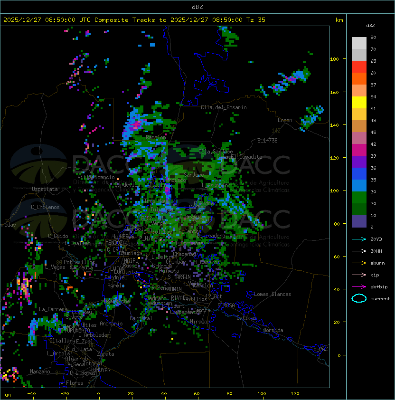Select the yellow 51-54 dBZ color swatch
Image resolution: width=395 pixels, height=400 pixels.
click(x=359, y=103)
